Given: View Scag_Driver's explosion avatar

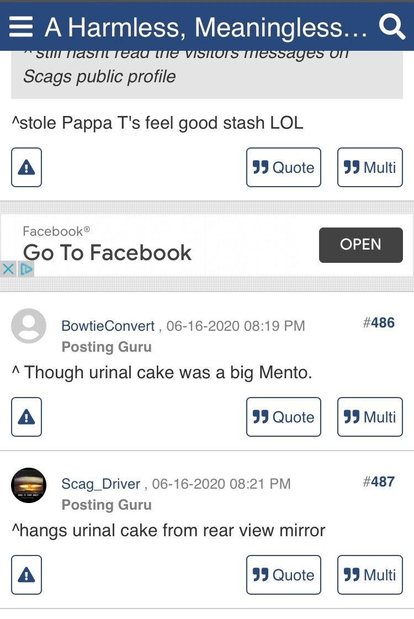Looking at the screenshot, I should pyautogui.click(x=28, y=485).
